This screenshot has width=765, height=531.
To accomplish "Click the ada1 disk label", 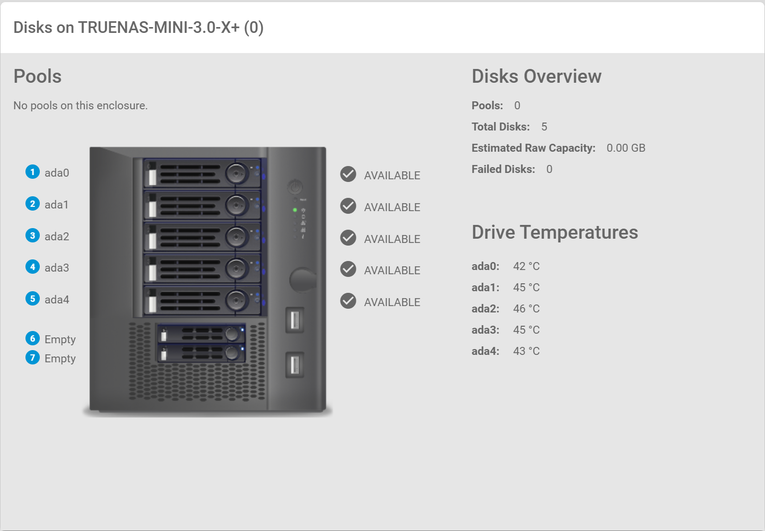I will pos(56,205).
